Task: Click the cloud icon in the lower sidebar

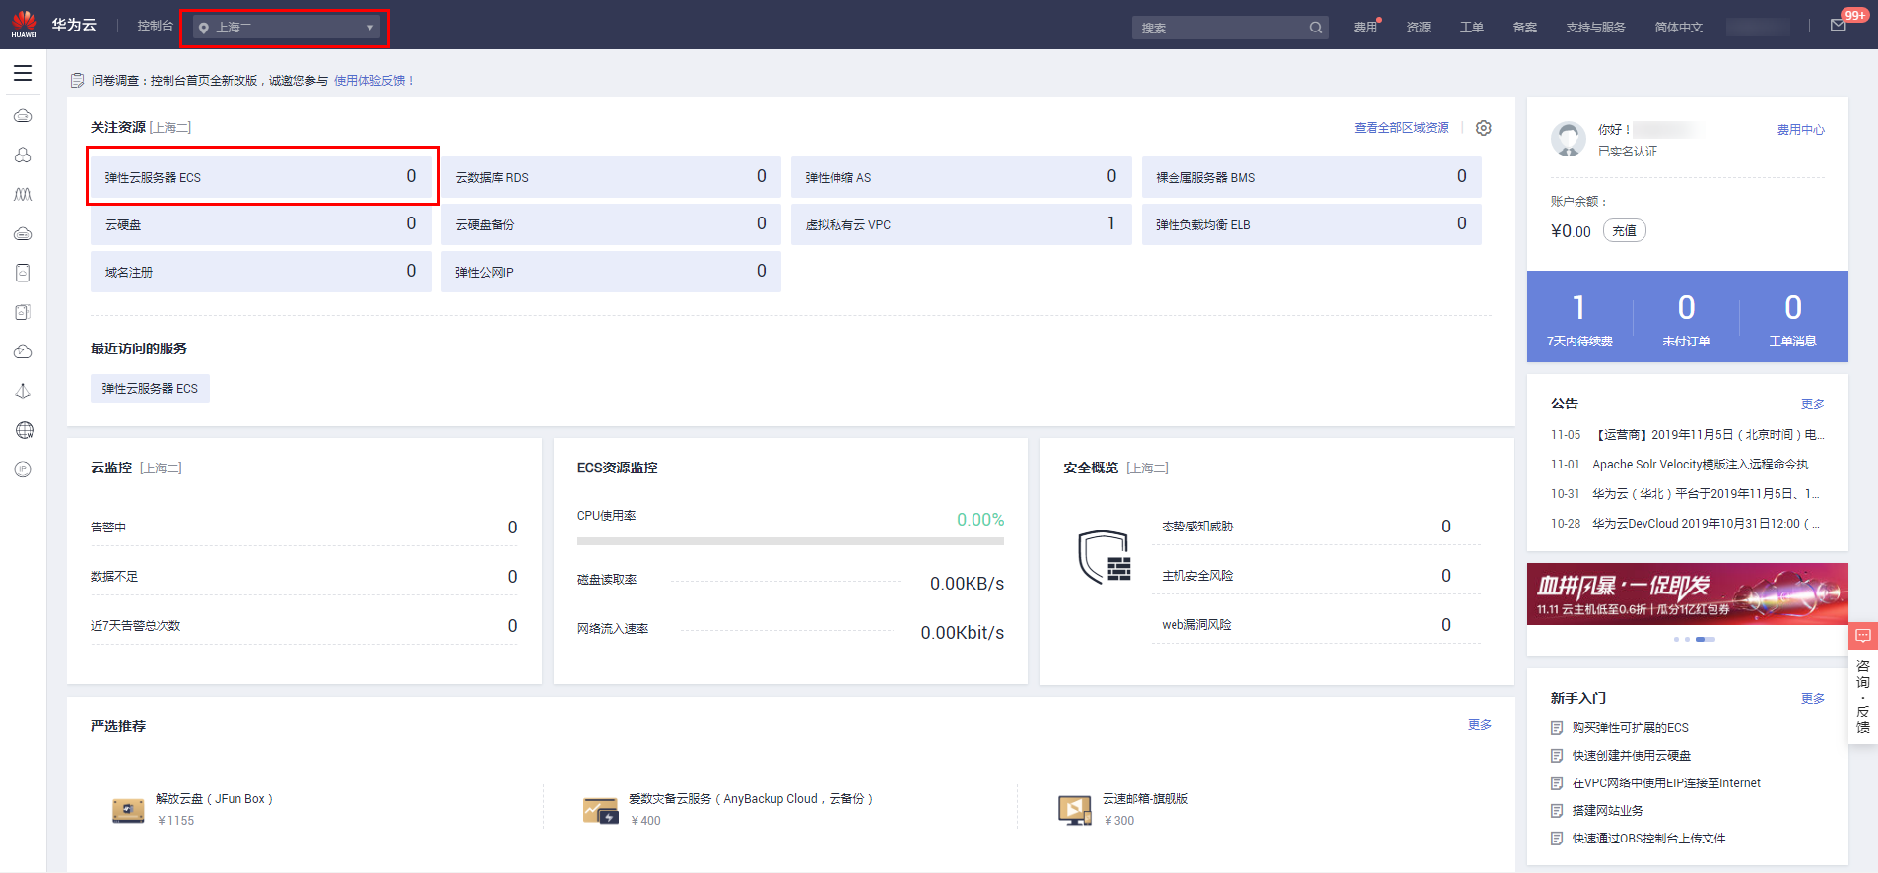Action: [x=23, y=351]
